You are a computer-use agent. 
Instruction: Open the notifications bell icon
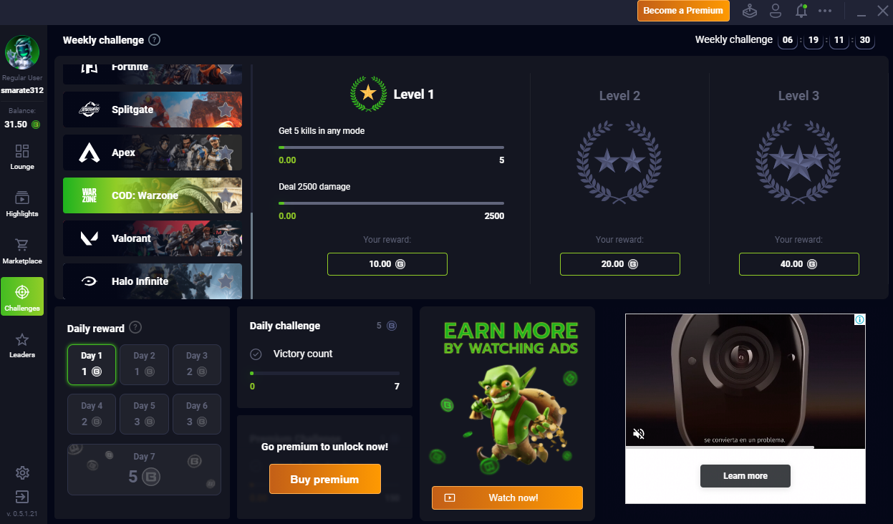pos(801,11)
